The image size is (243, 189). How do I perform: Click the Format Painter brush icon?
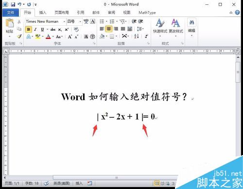point(19,36)
